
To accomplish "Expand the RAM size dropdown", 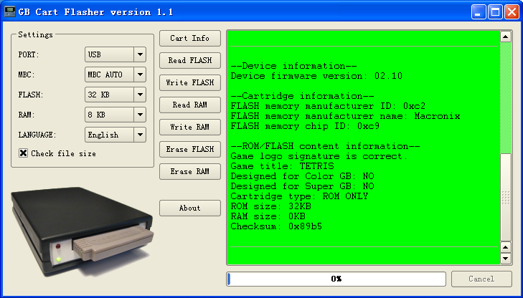I will click(115, 115).
